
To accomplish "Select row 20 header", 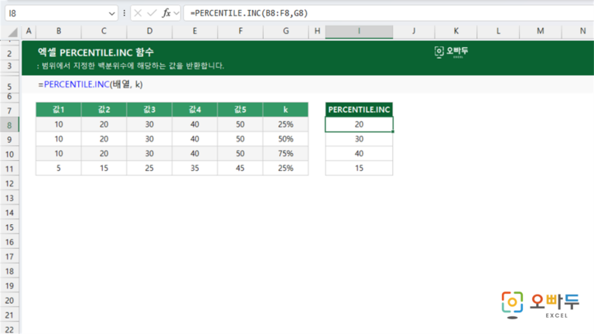I will tap(9, 301).
